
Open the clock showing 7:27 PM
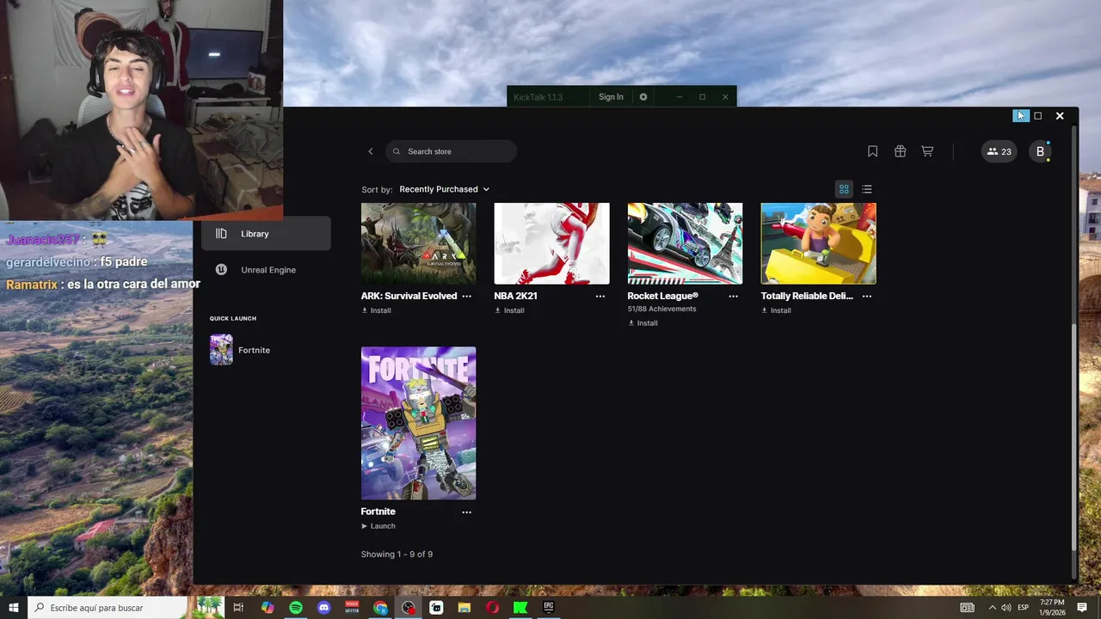point(1052,608)
